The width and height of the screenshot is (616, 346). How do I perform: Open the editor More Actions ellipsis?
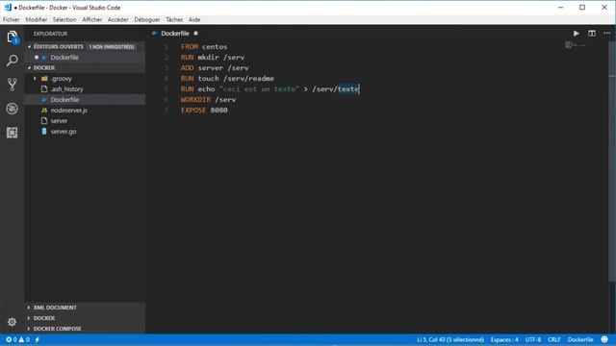(607, 34)
